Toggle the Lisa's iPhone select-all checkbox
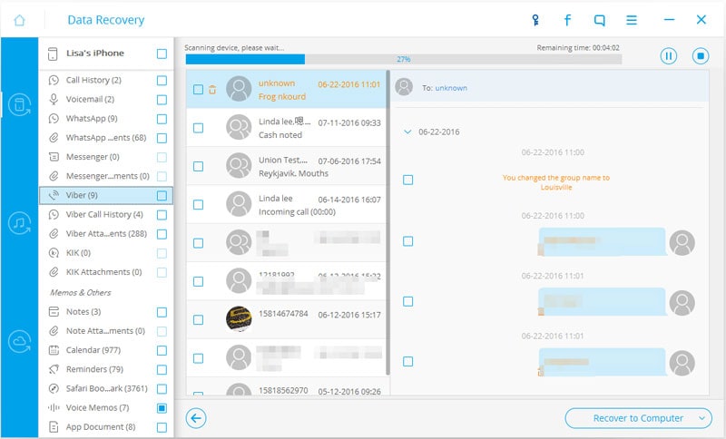The image size is (726, 439). pyautogui.click(x=162, y=54)
